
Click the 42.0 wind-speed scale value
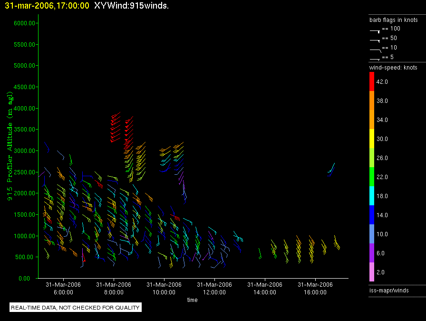[382, 81]
